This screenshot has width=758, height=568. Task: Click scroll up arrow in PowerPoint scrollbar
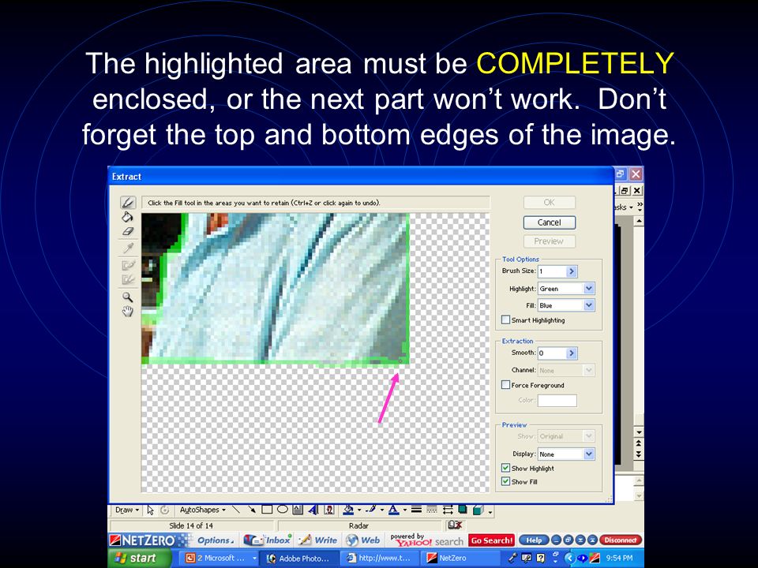coord(639,221)
